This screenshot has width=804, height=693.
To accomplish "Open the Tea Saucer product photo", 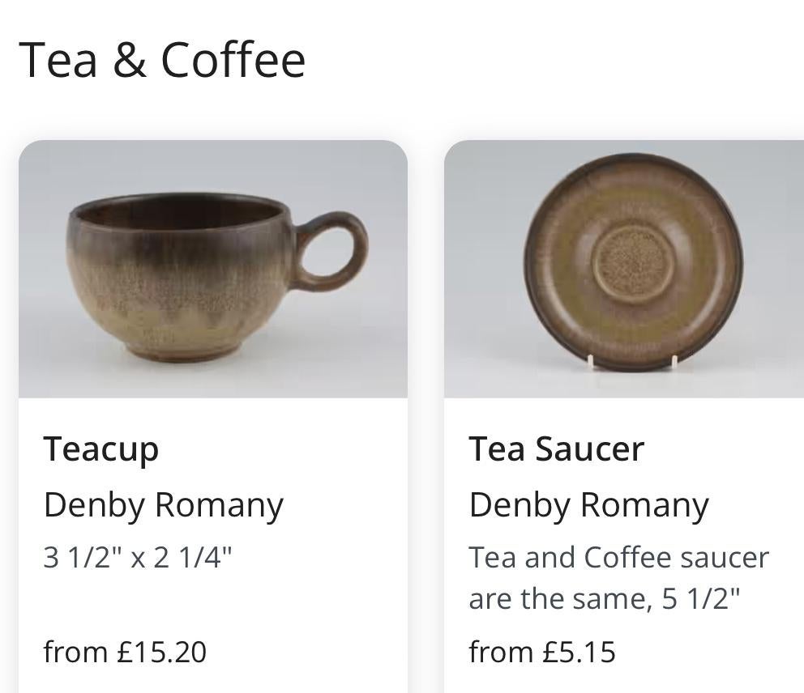I will pos(624,269).
